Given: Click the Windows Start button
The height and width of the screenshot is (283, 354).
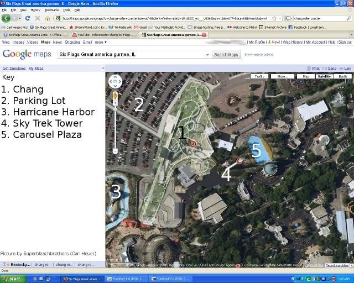Looking at the screenshot, I should [11, 279].
